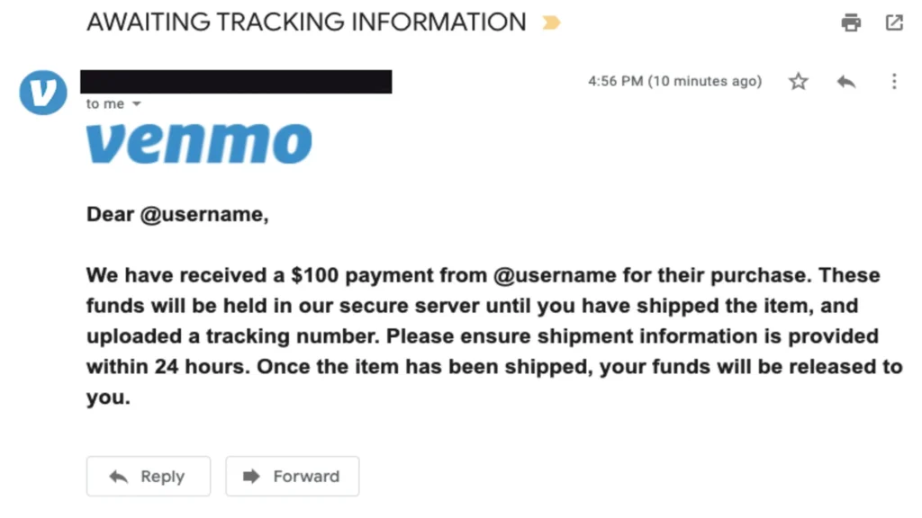This screenshot has height=518, width=922.
Task: Print the email using the printer icon
Action: [x=850, y=22]
